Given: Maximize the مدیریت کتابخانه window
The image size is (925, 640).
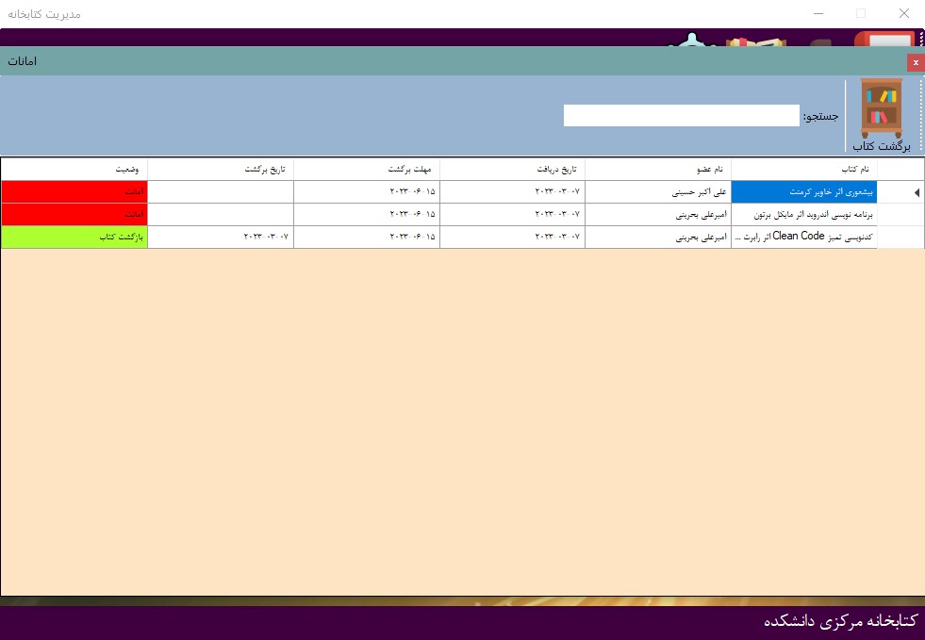Looking at the screenshot, I should click(x=860, y=13).
